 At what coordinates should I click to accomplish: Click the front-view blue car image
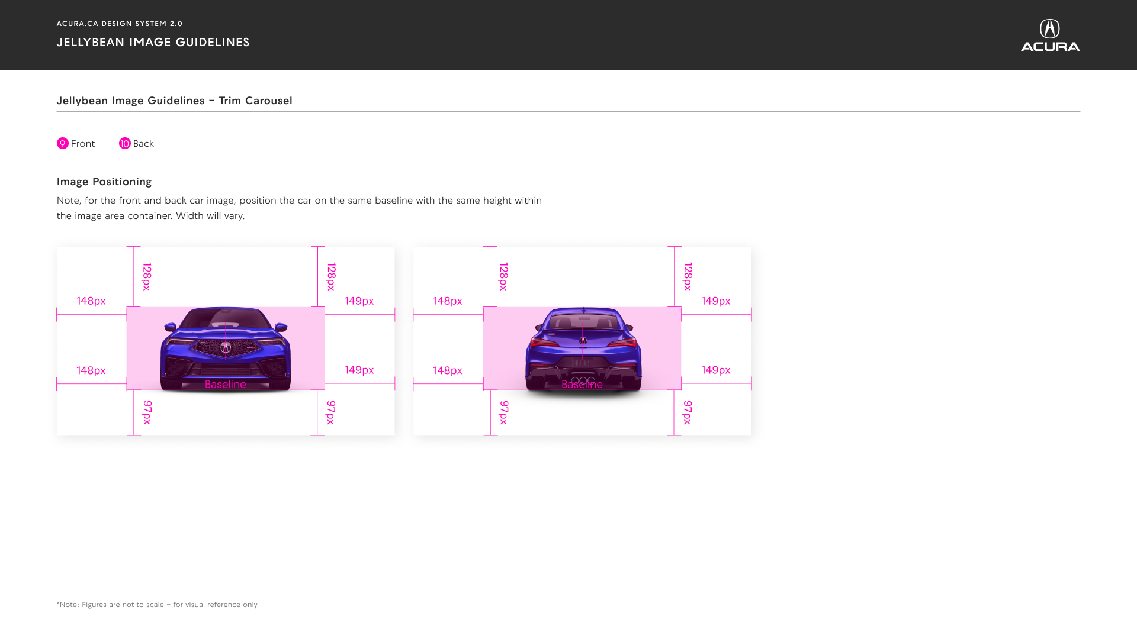tap(226, 349)
